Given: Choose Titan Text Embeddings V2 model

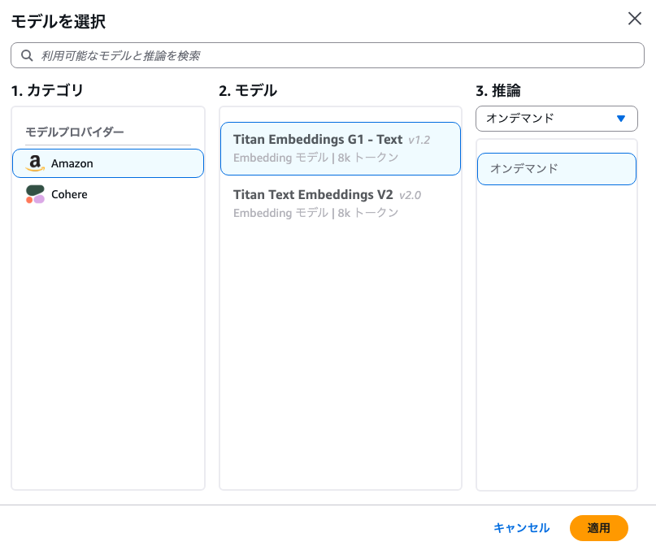Looking at the screenshot, I should coord(340,204).
